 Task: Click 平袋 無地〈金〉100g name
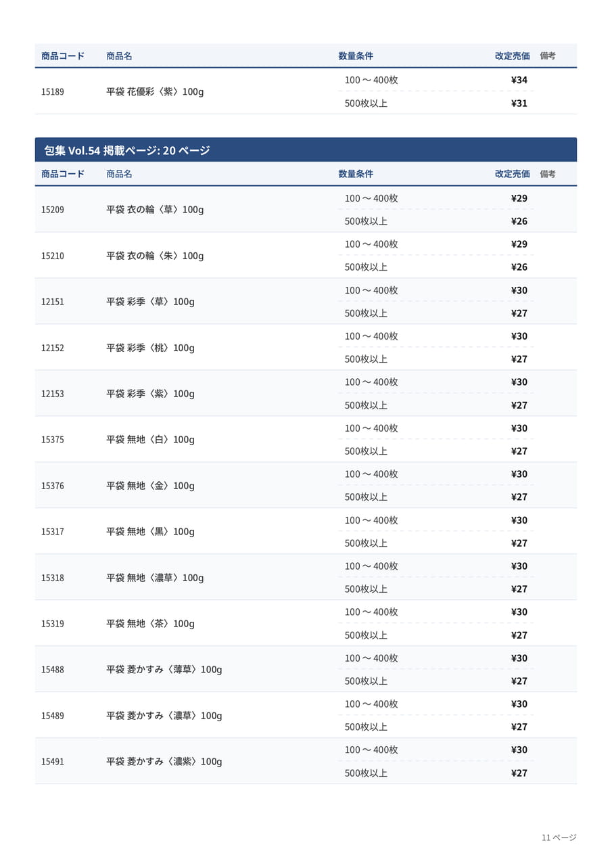(x=150, y=486)
